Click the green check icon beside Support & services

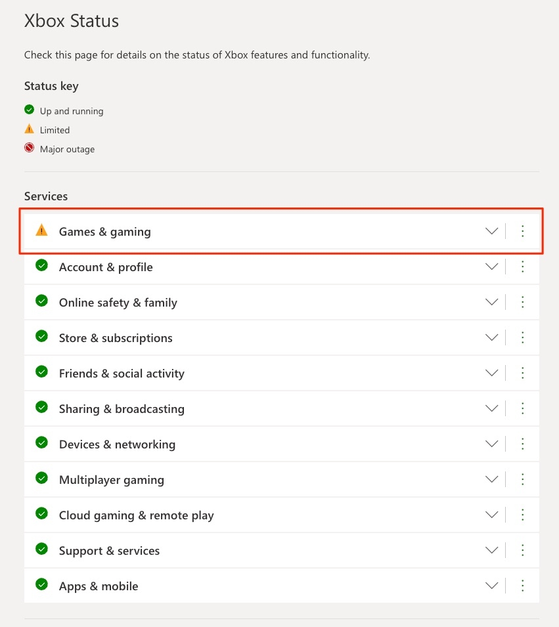[41, 549]
